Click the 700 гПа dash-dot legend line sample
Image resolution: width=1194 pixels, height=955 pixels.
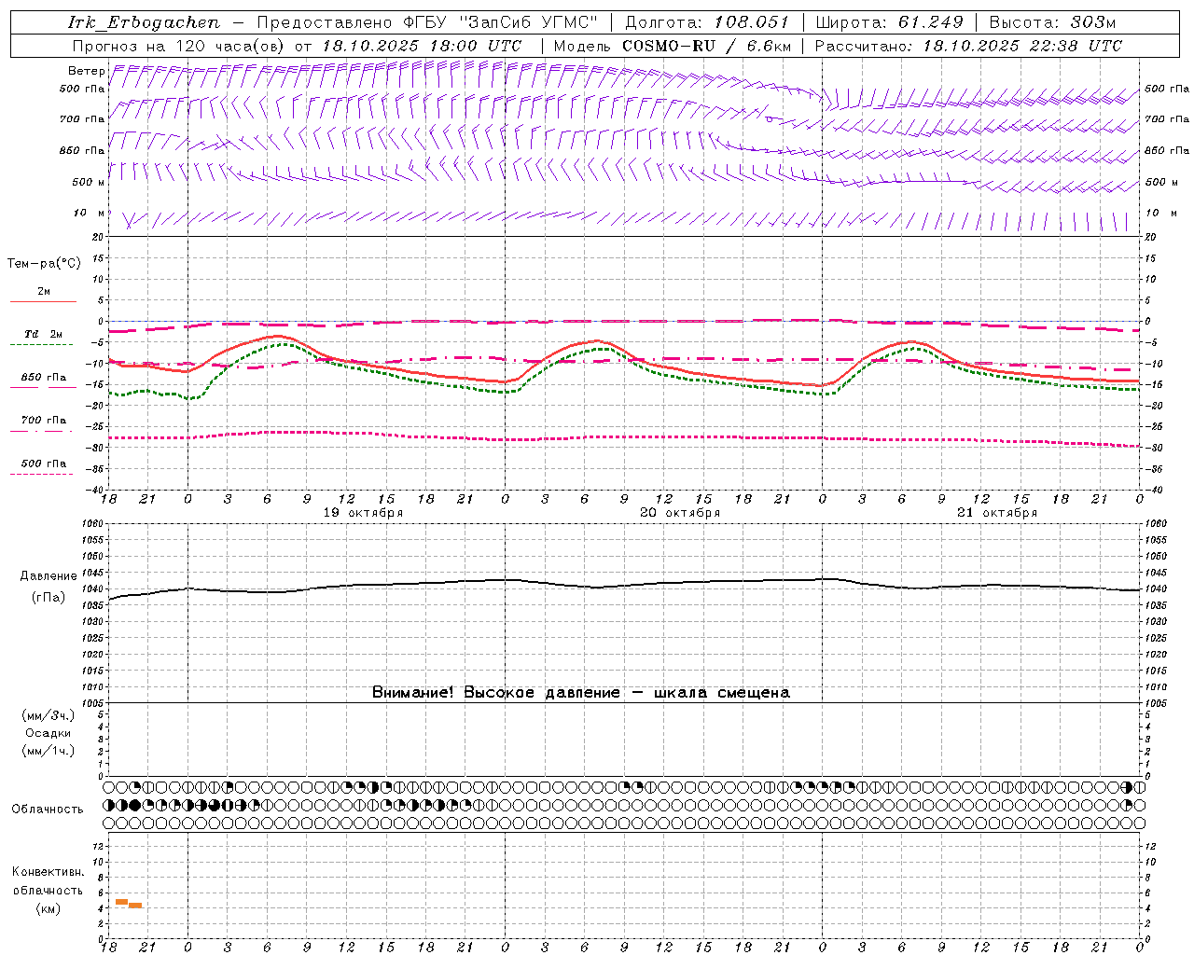tap(43, 431)
